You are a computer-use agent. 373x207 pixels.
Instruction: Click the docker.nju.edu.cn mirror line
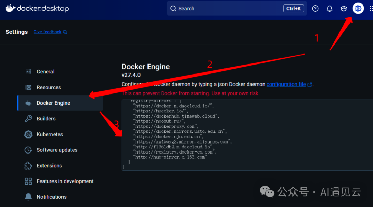click(x=168, y=137)
